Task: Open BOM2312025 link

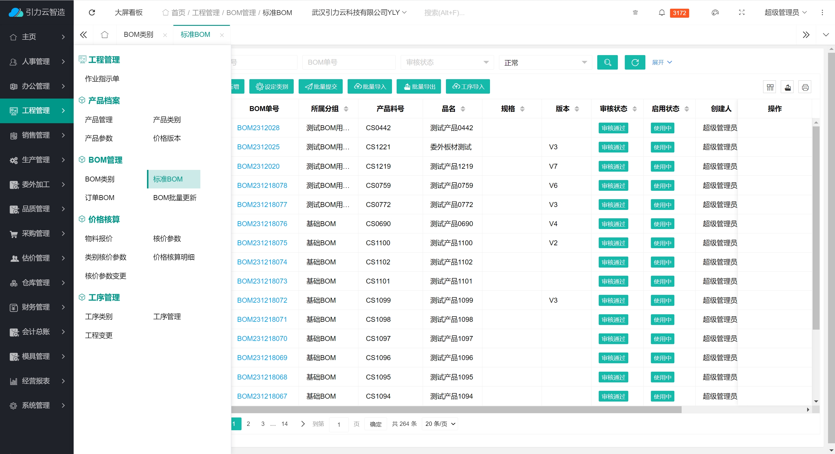Action: point(258,147)
